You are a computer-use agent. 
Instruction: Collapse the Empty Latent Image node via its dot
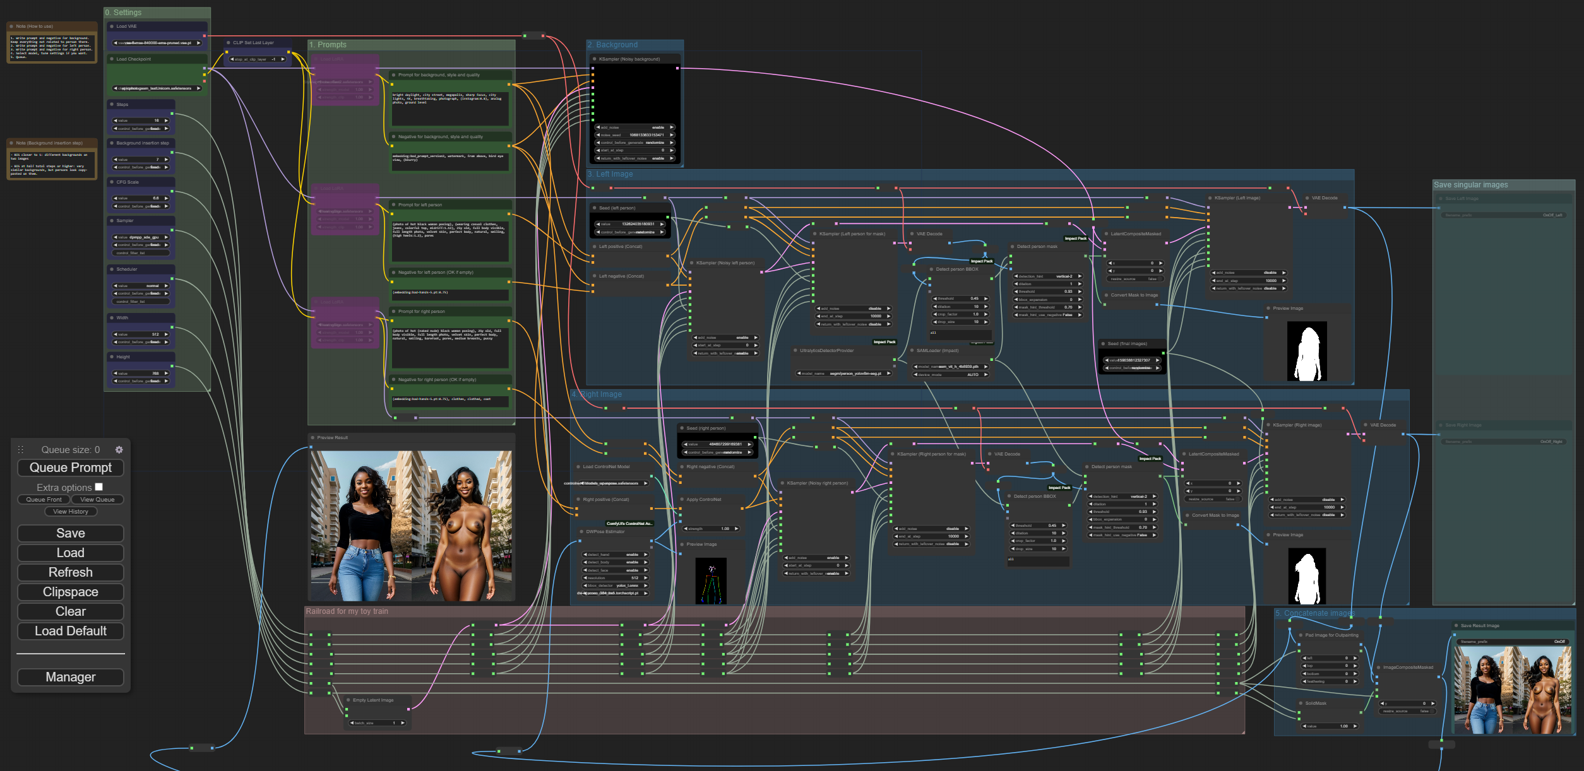[348, 700]
